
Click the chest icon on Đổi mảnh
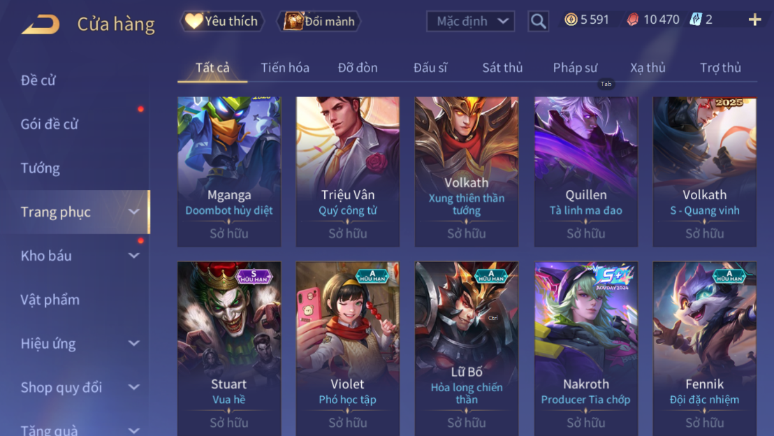tap(293, 21)
